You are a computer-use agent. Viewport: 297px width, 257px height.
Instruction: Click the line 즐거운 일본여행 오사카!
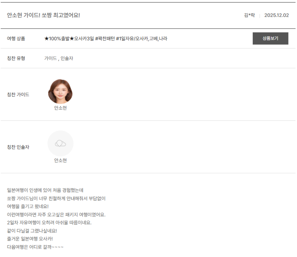[30, 238]
